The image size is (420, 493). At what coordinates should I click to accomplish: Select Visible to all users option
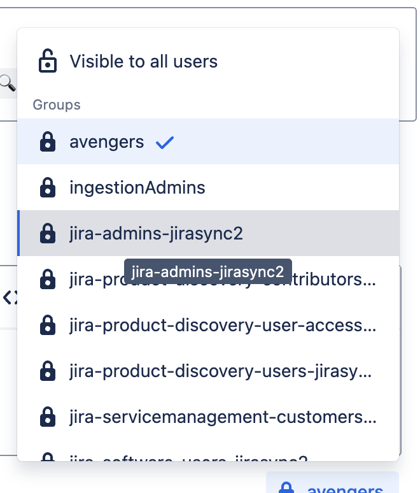click(144, 62)
